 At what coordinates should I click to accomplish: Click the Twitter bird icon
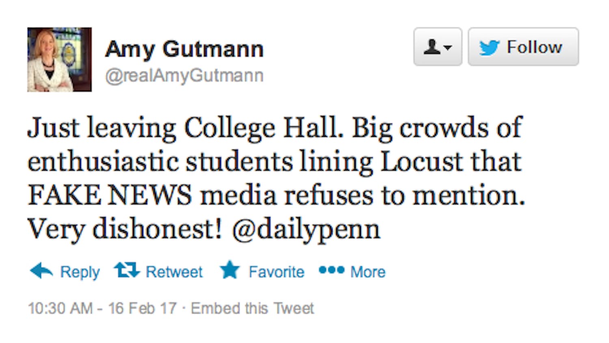(x=489, y=48)
